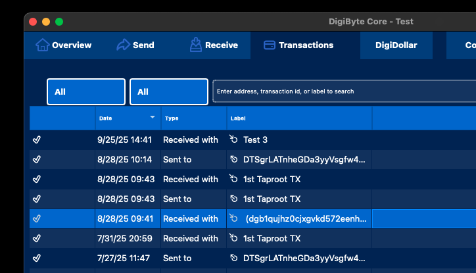476x273 pixels.
Task: Click confirmed checkmark for 8/28/25 09:43 Sent row
Action: click(x=37, y=199)
